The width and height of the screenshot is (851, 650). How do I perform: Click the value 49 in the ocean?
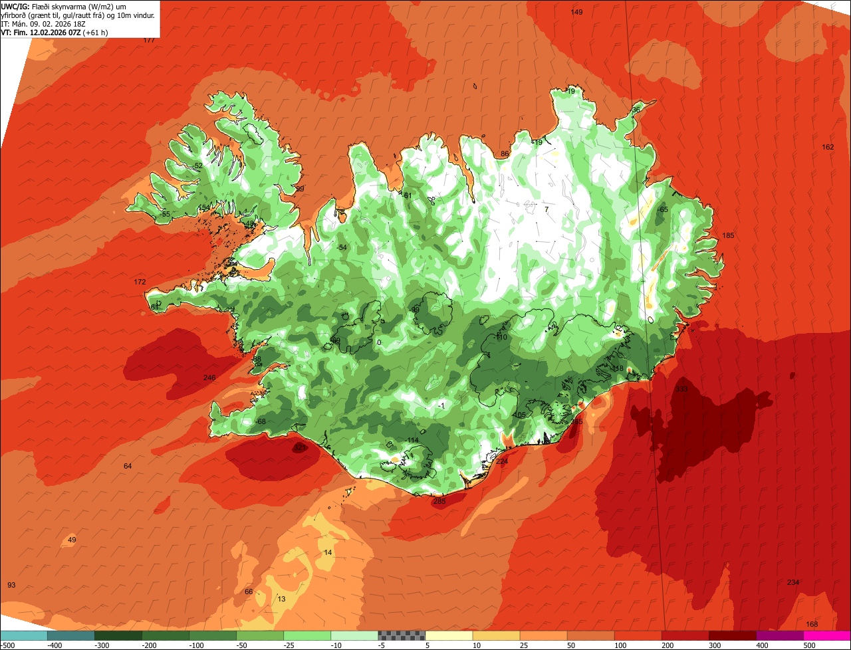tap(72, 540)
